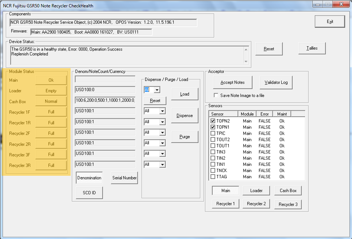
Task: Open the top highlighted All dropdown
Action: 157,90
